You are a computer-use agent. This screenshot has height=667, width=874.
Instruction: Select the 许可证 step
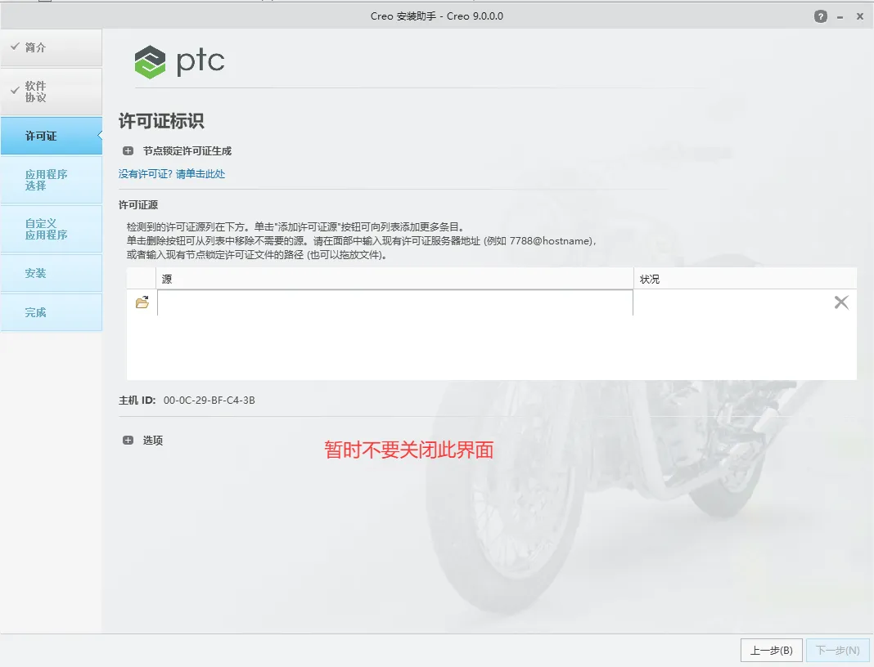click(x=52, y=136)
